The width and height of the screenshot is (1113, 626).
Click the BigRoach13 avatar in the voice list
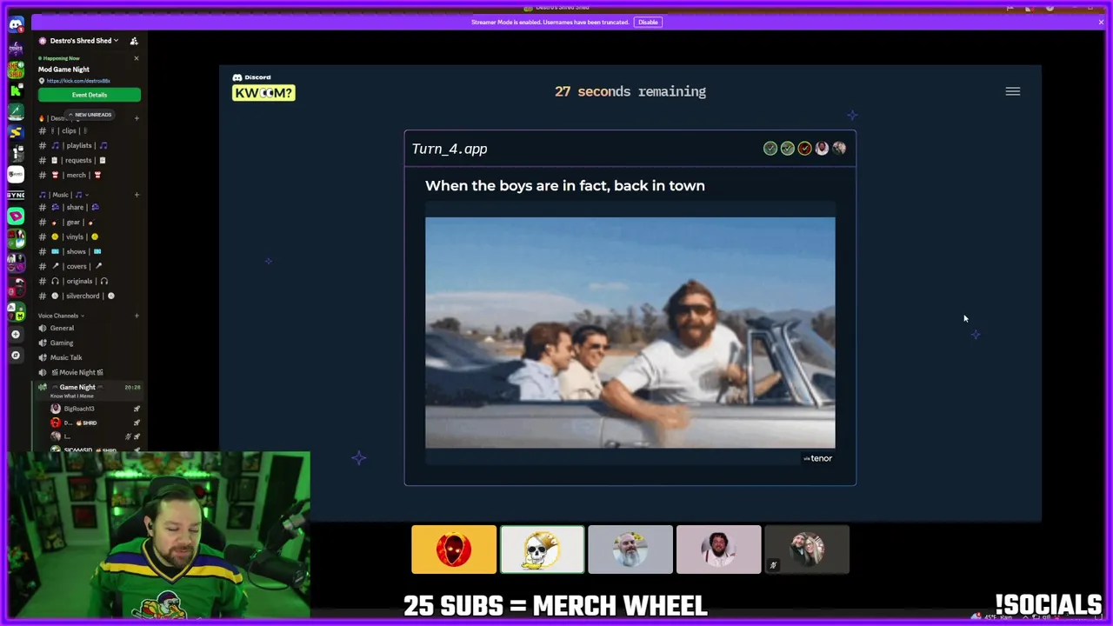click(x=56, y=409)
